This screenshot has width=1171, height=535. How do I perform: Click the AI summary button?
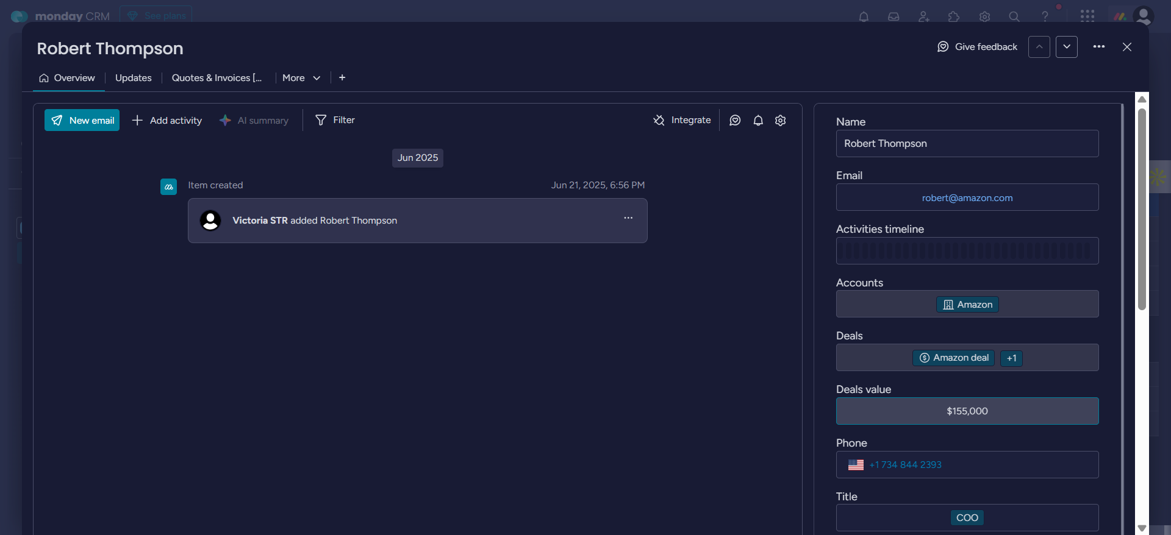coord(254,121)
